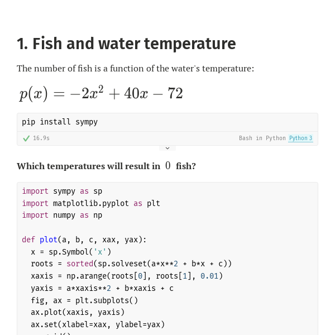Viewport: 335px width, 335px height.
Task: Collapse the cell with the small chevron
Action: click(x=167, y=149)
